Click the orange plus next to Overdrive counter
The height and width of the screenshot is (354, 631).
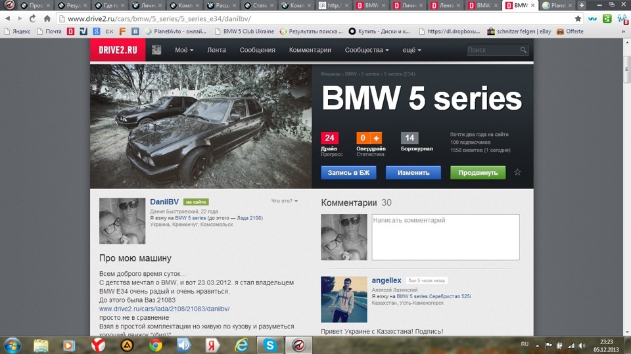pyautogui.click(x=376, y=138)
